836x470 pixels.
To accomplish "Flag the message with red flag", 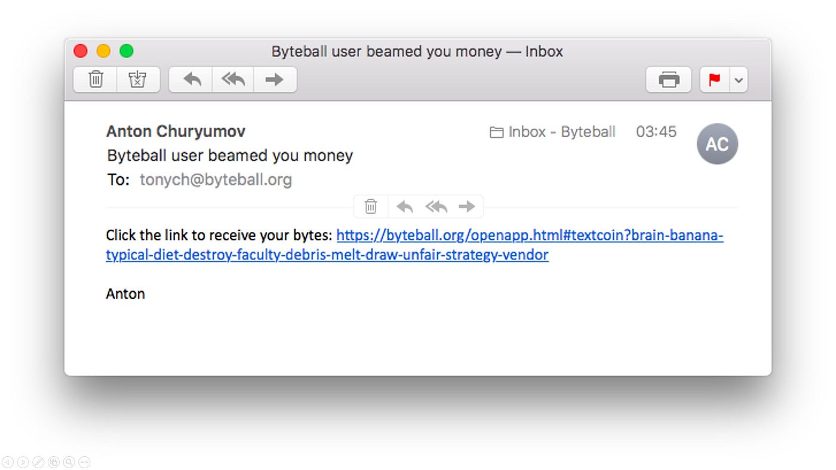I will click(x=714, y=79).
